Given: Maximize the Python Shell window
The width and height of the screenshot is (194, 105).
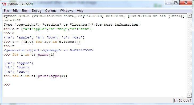Looking at the screenshot, I should click(176, 3).
